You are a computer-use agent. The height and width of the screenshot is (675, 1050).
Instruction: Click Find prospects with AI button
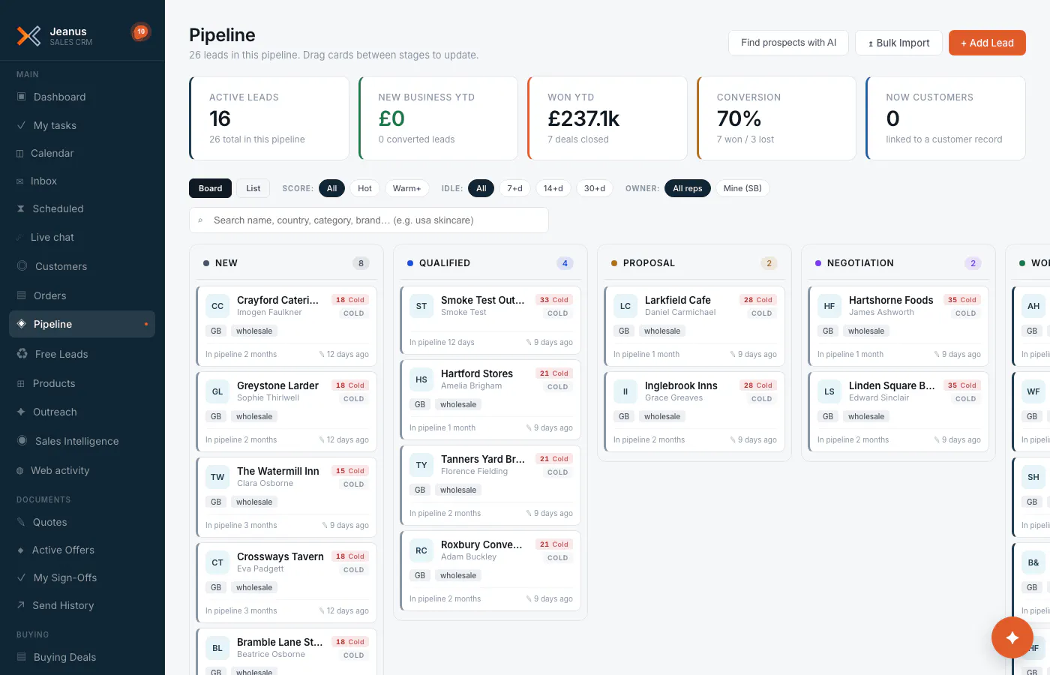tap(788, 43)
